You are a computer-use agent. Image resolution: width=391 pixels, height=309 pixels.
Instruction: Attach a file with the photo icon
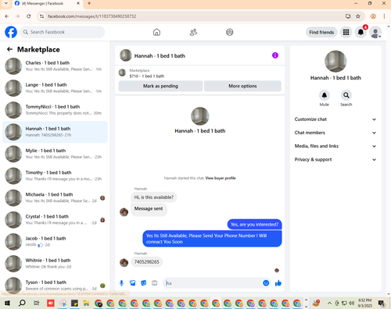click(133, 283)
